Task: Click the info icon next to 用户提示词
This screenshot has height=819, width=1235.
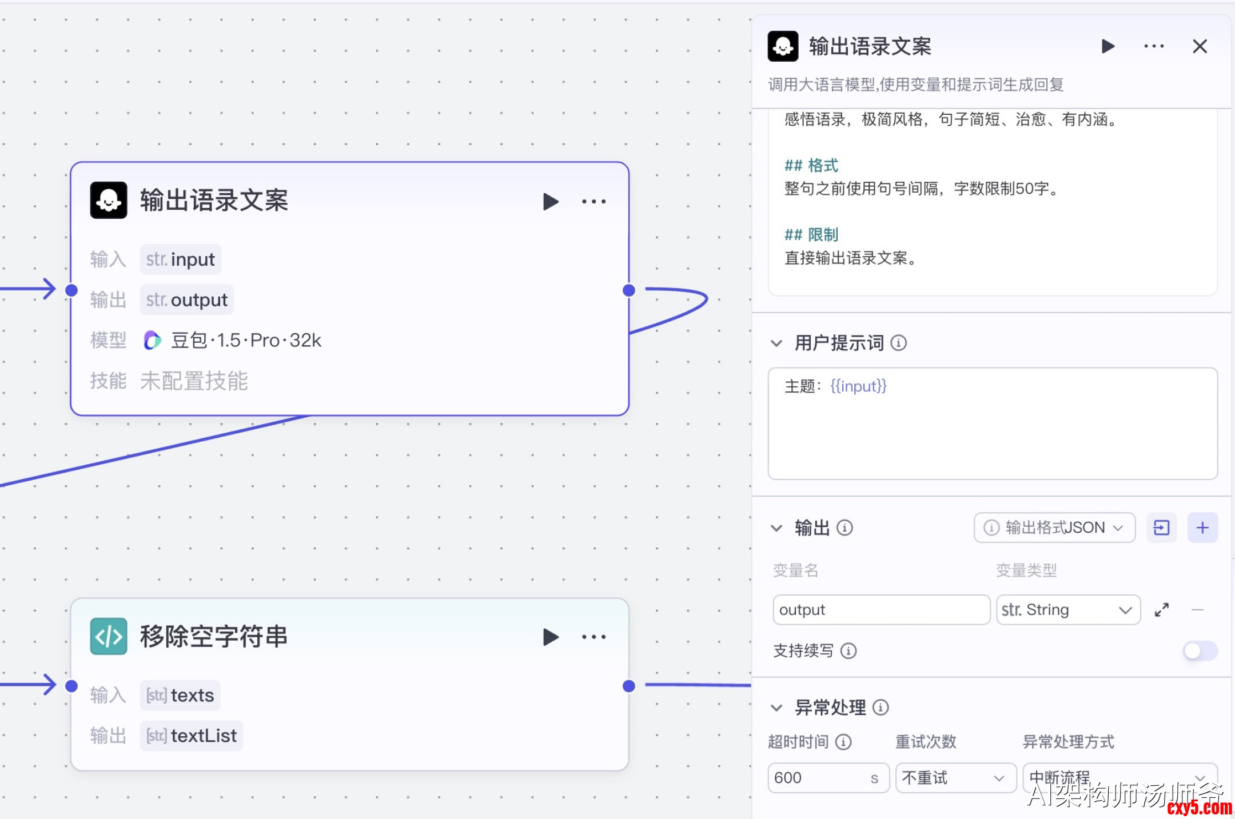Action: point(899,343)
